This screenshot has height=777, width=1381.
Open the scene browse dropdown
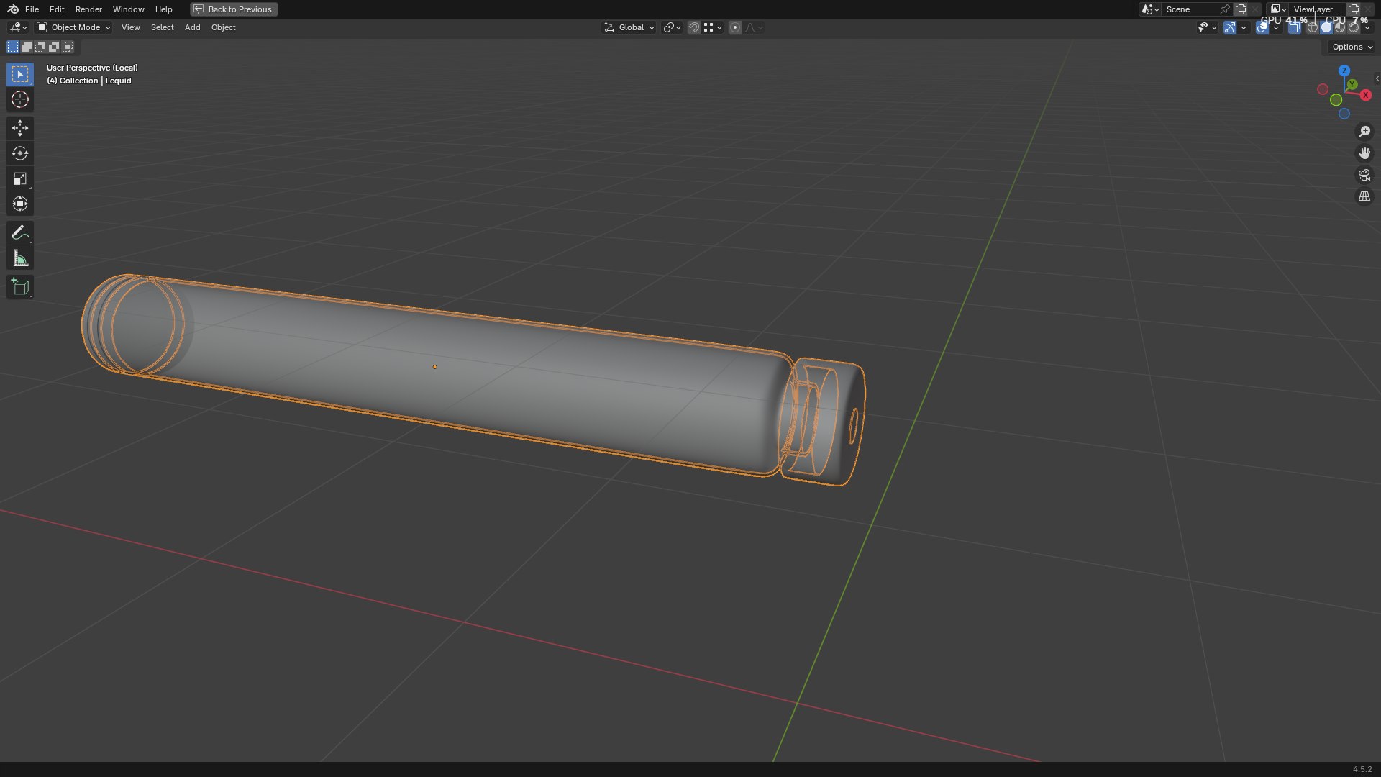1150,9
